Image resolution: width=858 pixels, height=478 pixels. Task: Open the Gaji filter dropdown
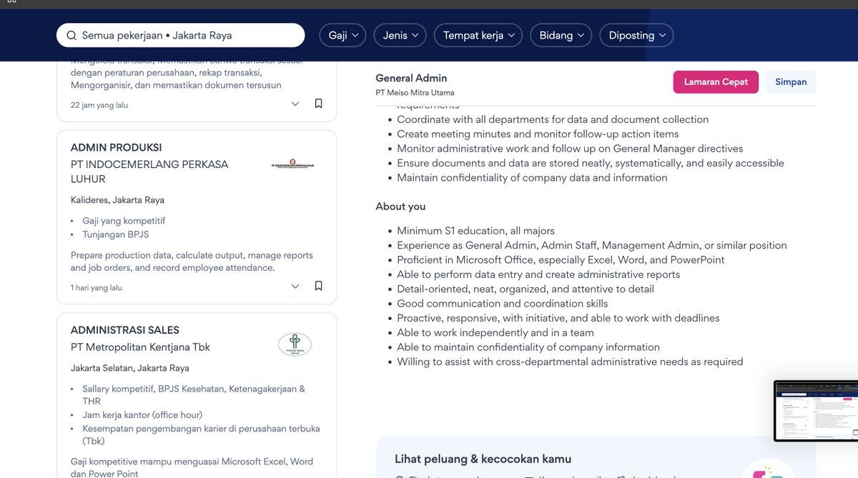(x=343, y=36)
